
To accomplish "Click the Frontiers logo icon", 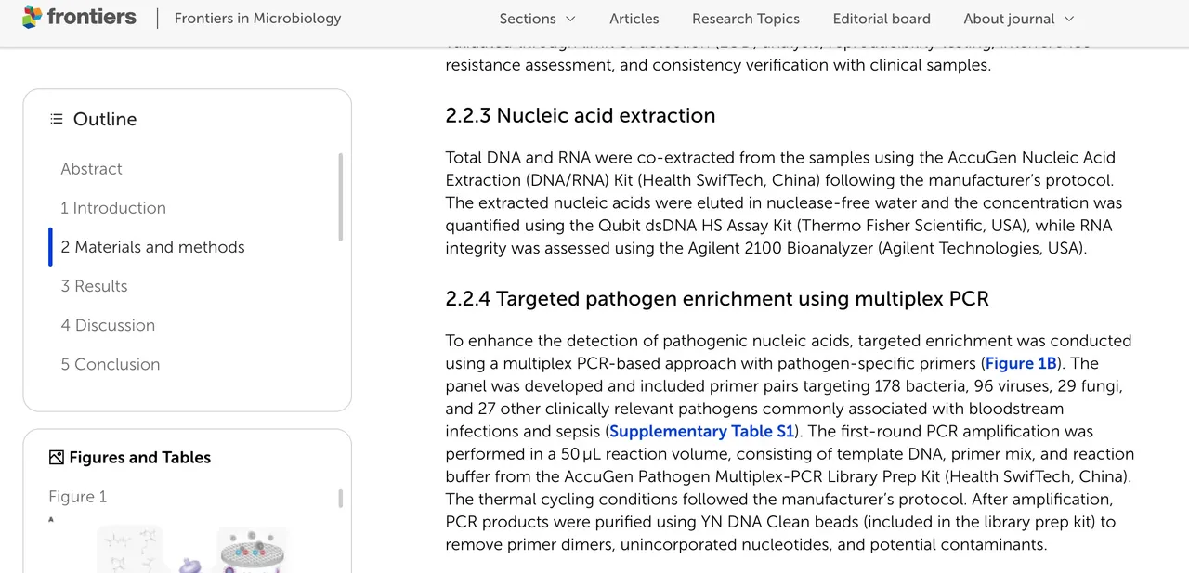I will (33, 17).
